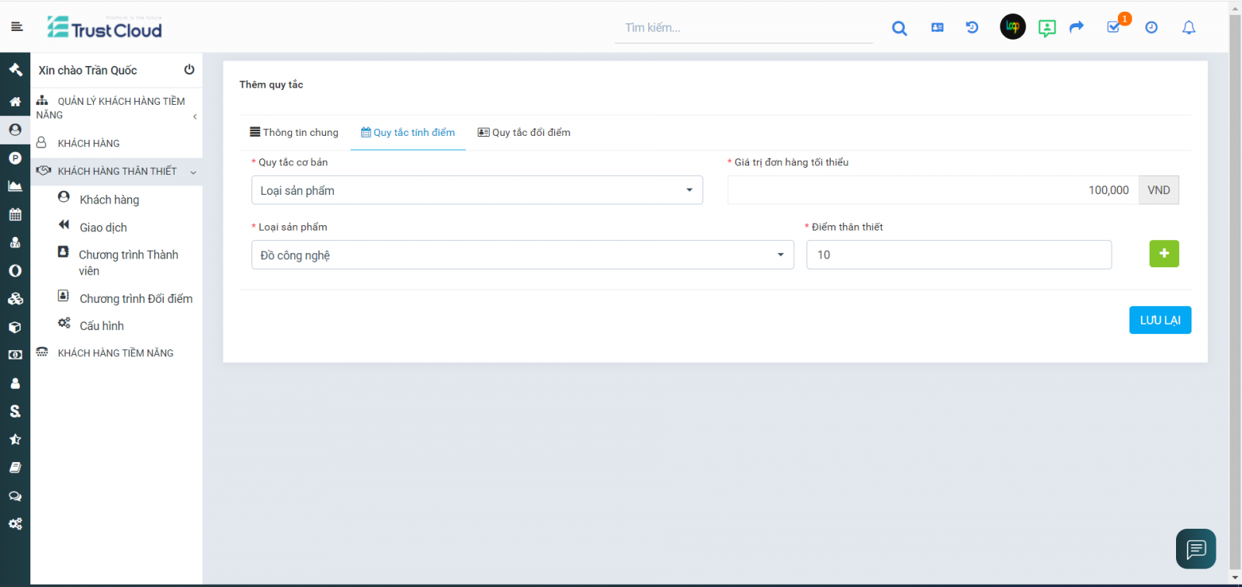Image resolution: width=1242 pixels, height=587 pixels.
Task: Open the notifications bell
Action: click(x=1188, y=28)
